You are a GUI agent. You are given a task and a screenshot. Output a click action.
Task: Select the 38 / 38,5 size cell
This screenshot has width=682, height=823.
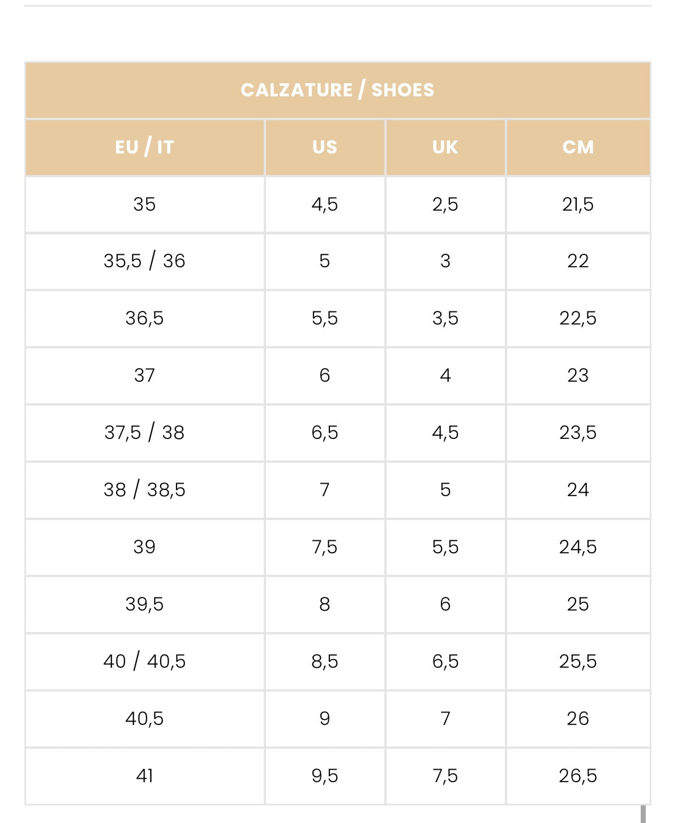[x=144, y=490]
